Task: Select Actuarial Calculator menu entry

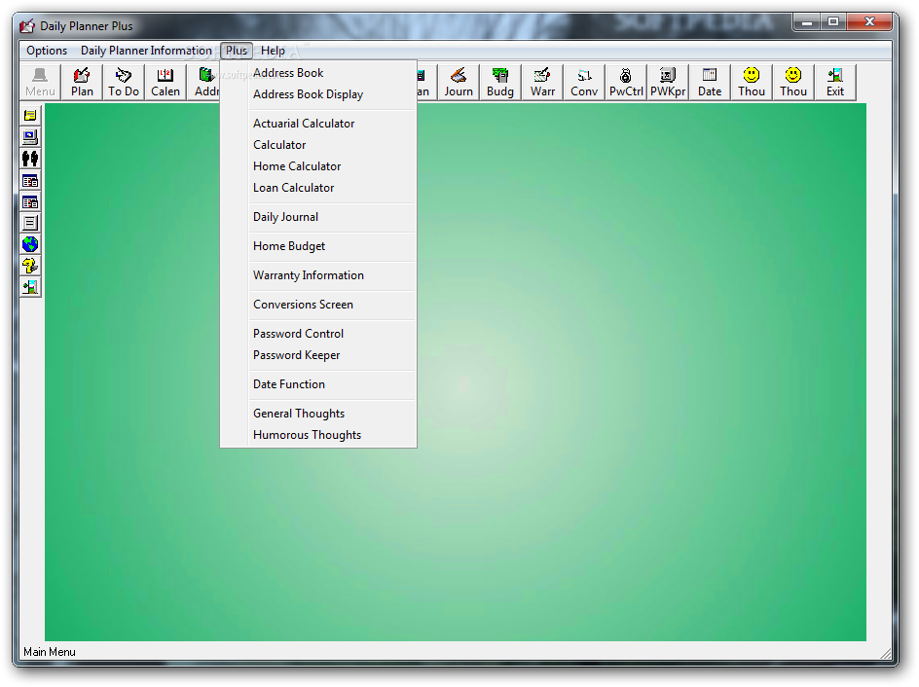Action: (318, 124)
